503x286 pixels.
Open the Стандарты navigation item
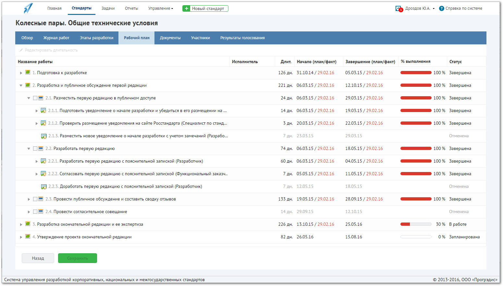pos(81,8)
